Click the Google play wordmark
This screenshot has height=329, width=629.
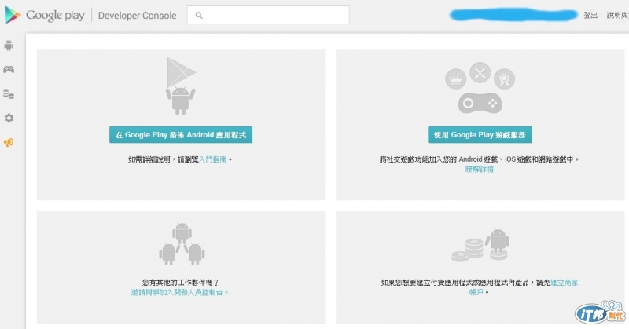click(55, 15)
